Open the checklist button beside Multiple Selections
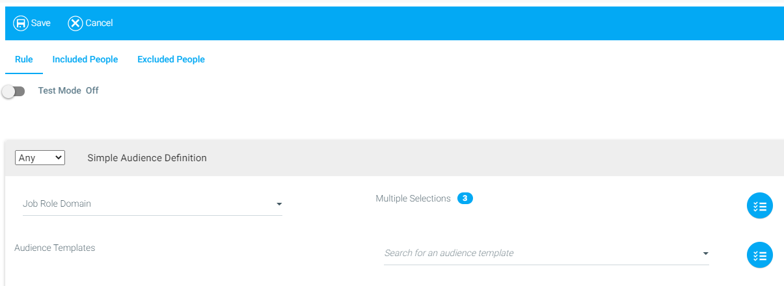This screenshot has width=784, height=286. click(759, 206)
